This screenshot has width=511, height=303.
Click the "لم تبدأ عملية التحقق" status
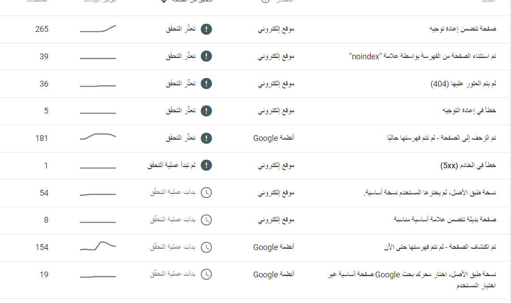coord(172,166)
